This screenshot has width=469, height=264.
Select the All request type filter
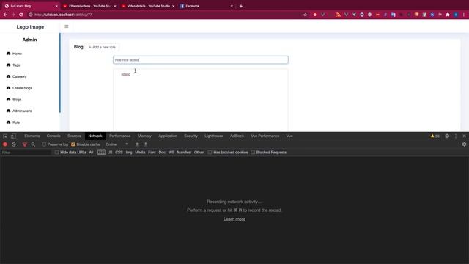click(x=91, y=153)
